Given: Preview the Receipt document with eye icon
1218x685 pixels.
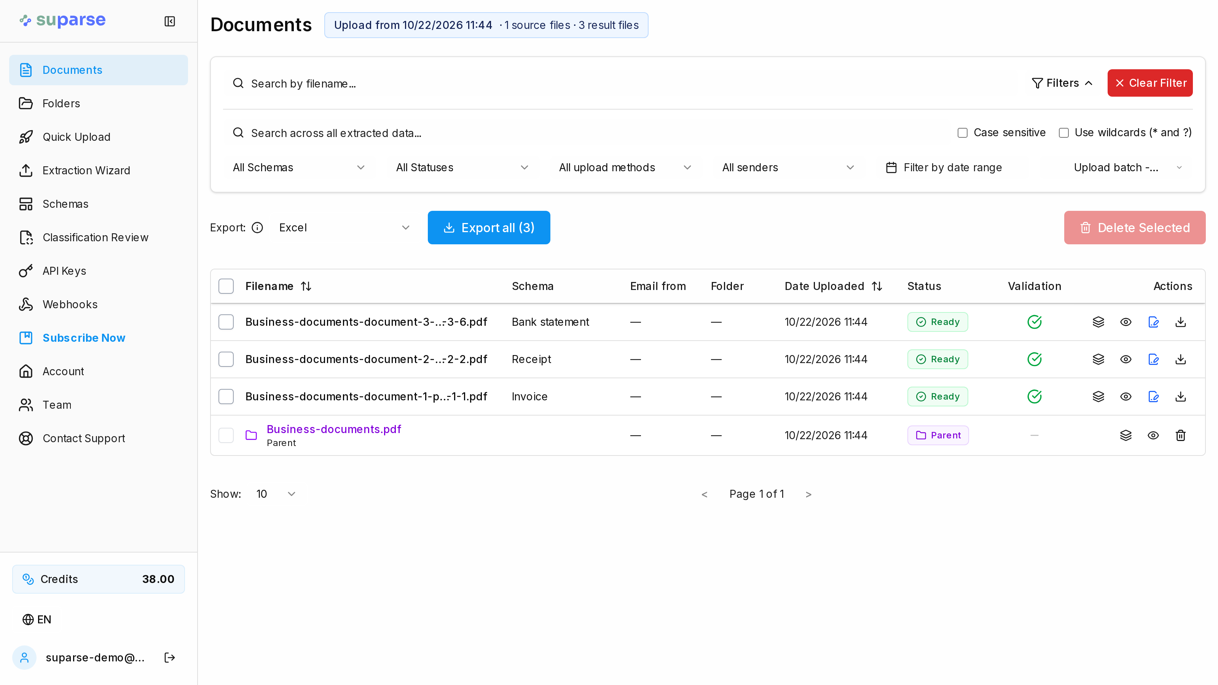Looking at the screenshot, I should coord(1126,359).
